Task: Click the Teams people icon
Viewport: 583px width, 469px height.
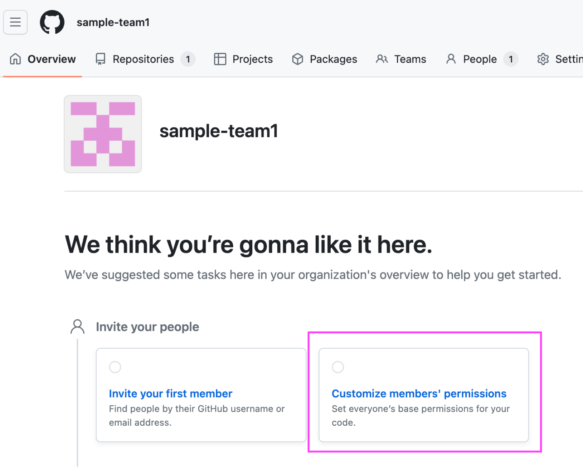Action: tap(381, 59)
